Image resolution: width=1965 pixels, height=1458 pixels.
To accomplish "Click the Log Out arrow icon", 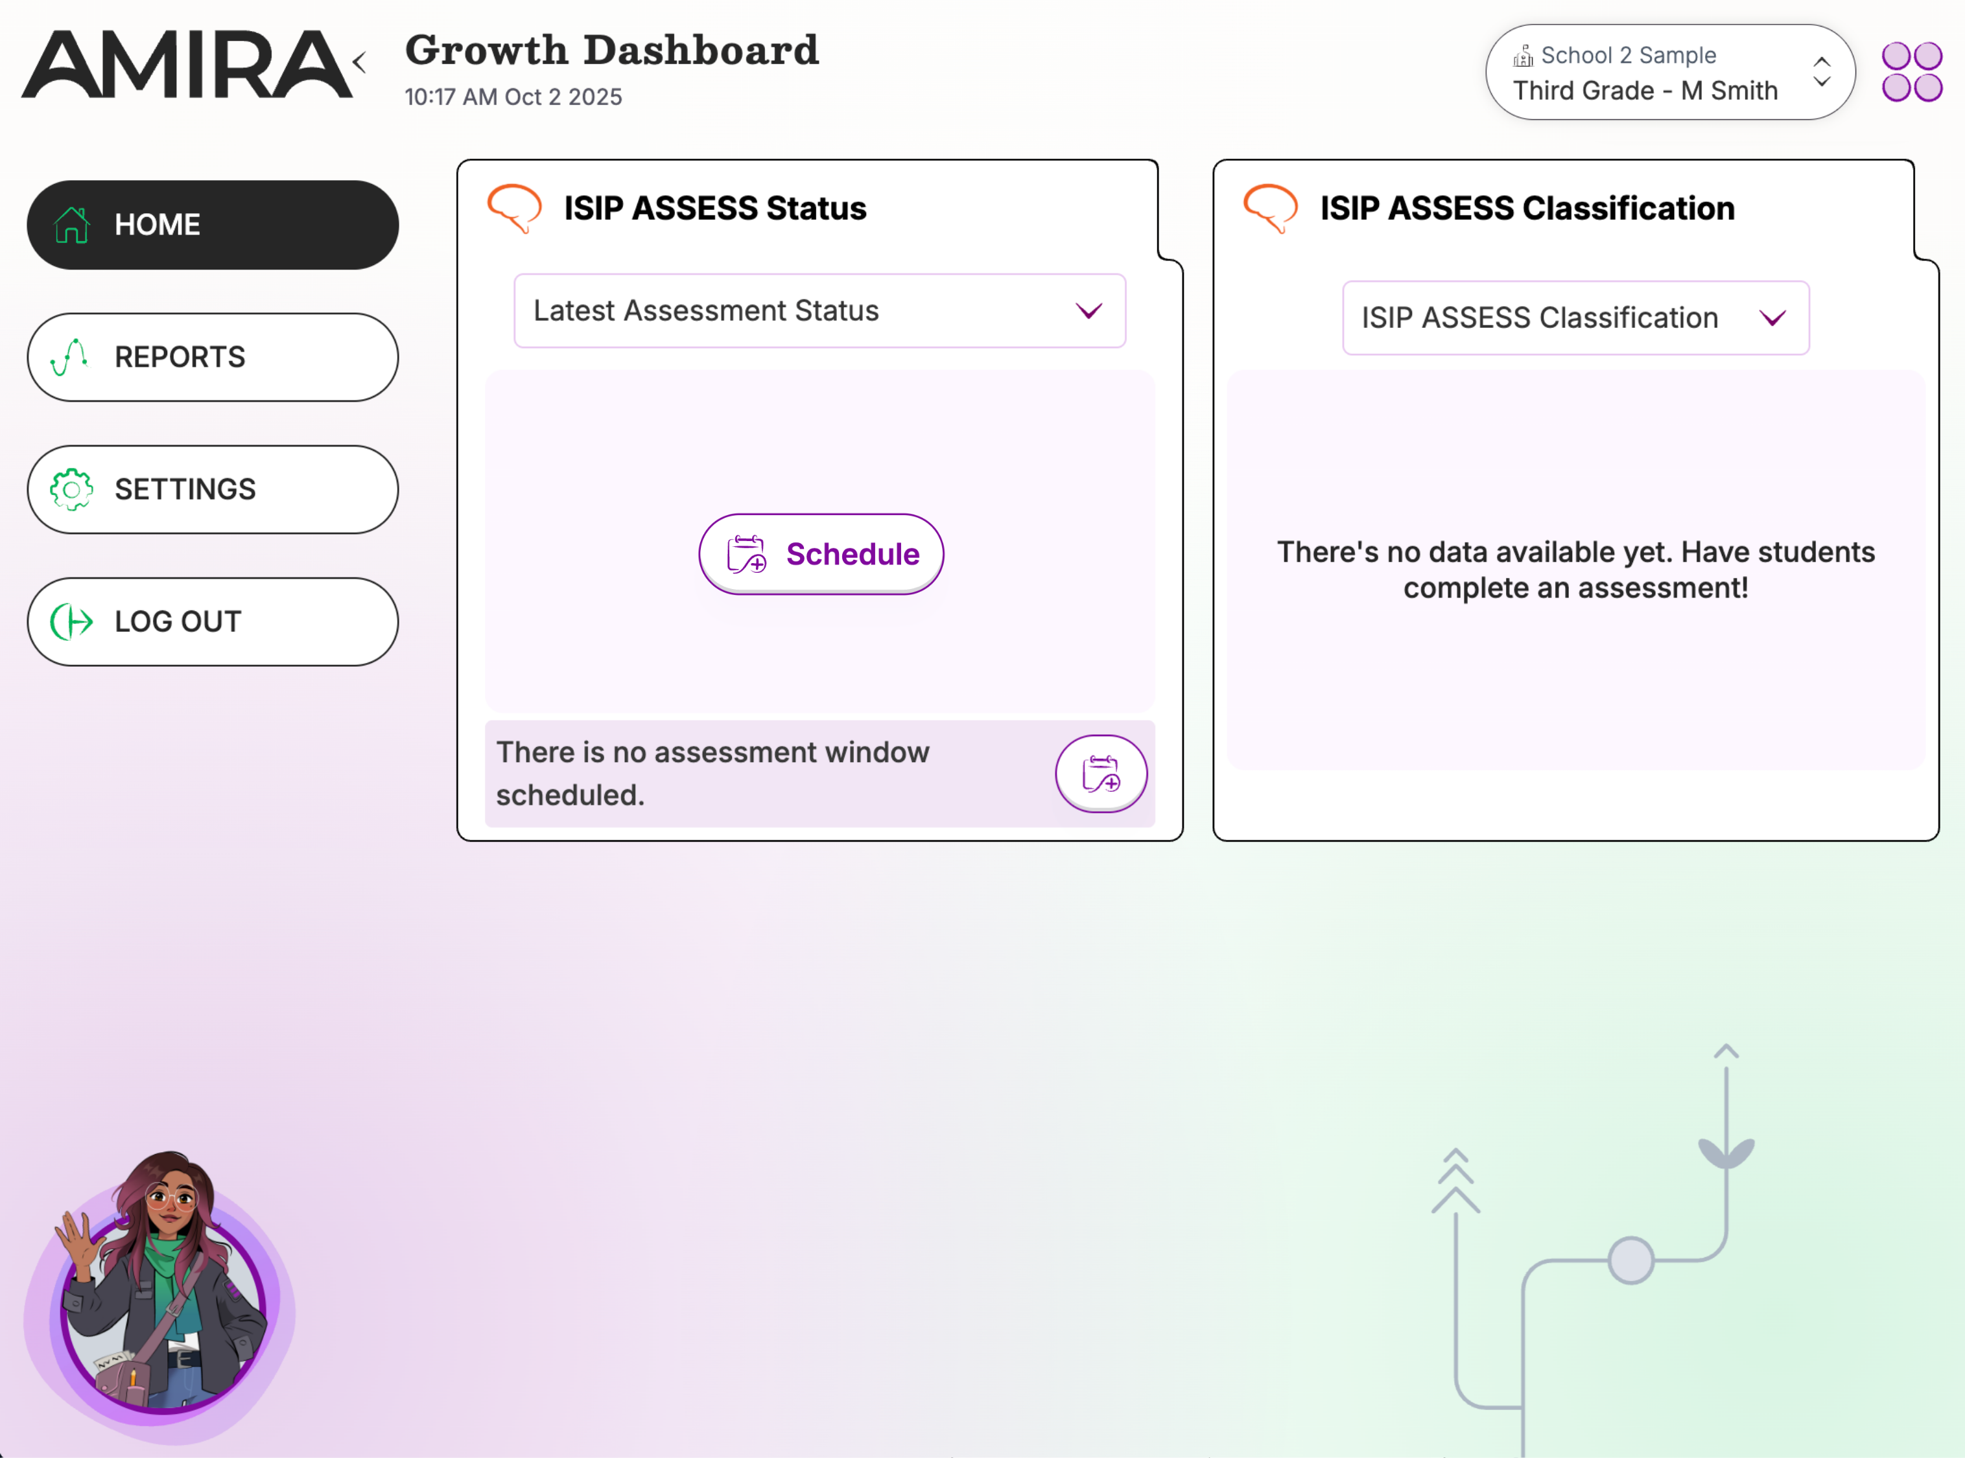I will coord(71,621).
